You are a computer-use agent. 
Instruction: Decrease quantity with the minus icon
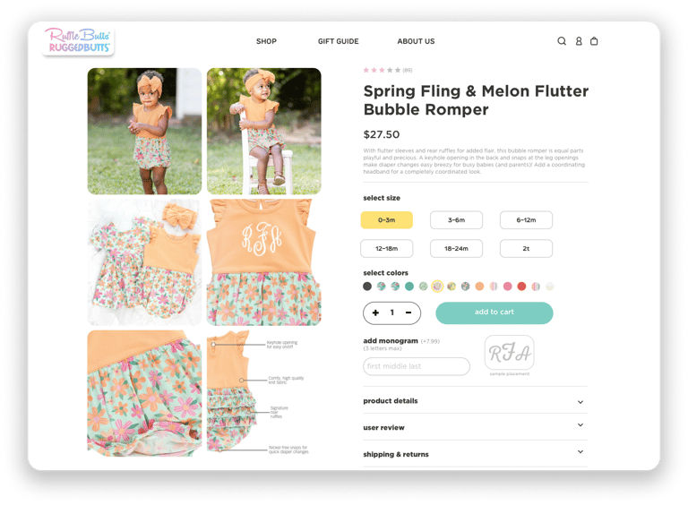[408, 312]
